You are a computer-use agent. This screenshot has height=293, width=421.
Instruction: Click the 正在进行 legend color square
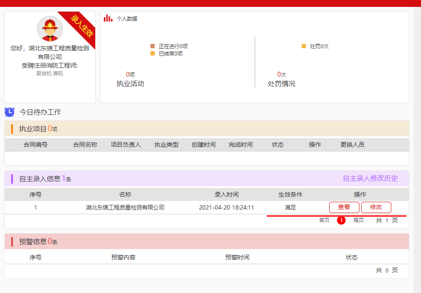click(x=153, y=46)
